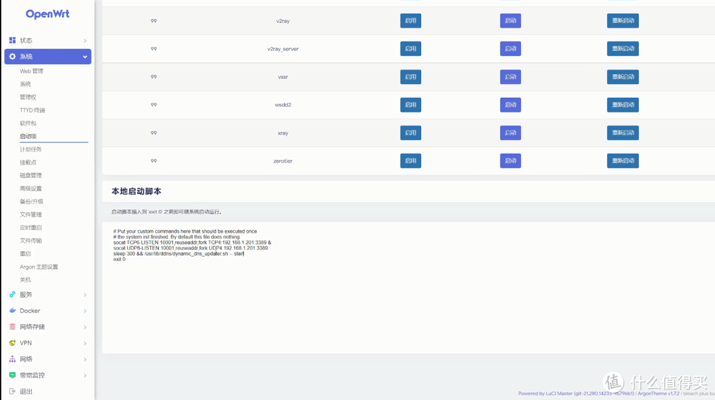Open the 系统 submenu item
Image resolution: width=715 pixels, height=400 pixels.
pyautogui.click(x=26, y=84)
